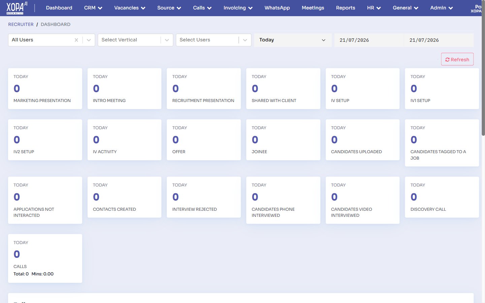Expand the General menu
The height and width of the screenshot is (303, 485).
pos(406,8)
